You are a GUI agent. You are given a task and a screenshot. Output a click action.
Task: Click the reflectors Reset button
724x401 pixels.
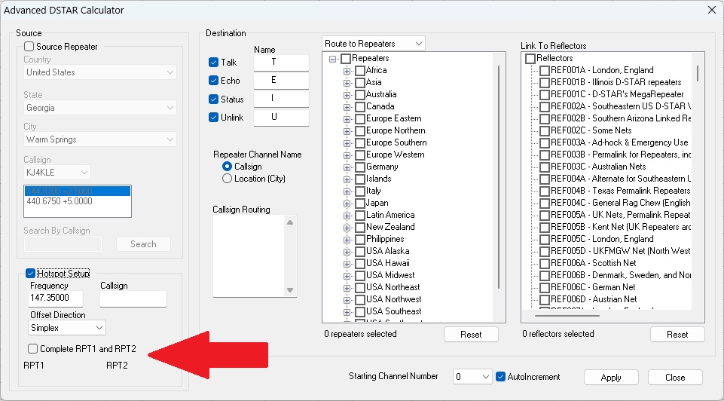click(x=677, y=335)
